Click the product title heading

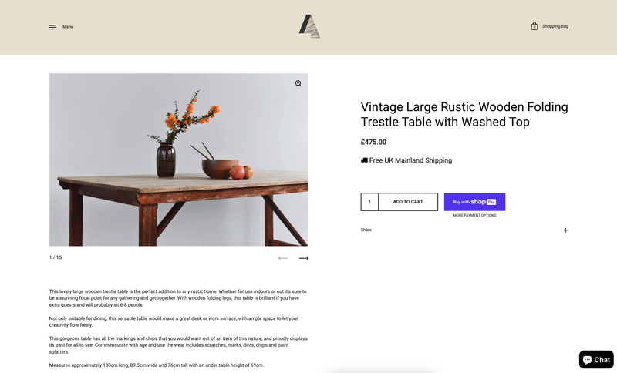coord(464,114)
